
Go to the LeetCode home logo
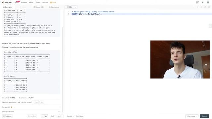click(7, 2)
